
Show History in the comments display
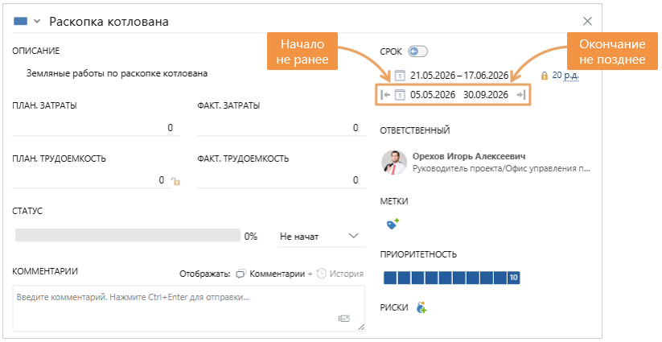(x=340, y=274)
